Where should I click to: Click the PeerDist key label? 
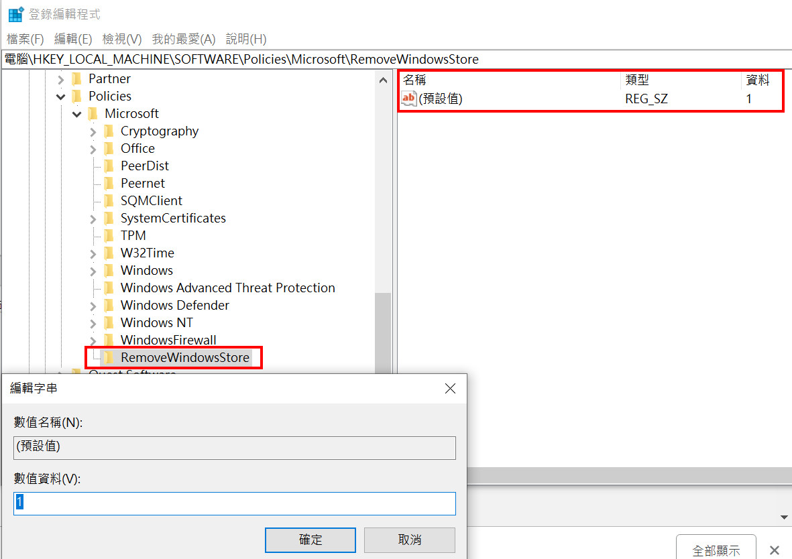coord(145,166)
